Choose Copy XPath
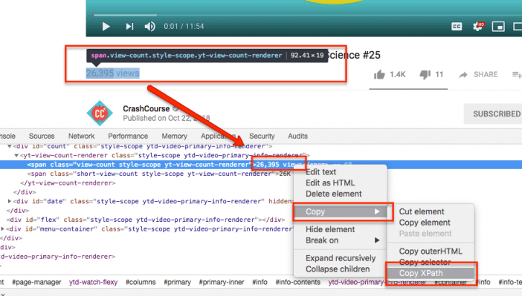This screenshot has height=296, width=522. coord(431,273)
